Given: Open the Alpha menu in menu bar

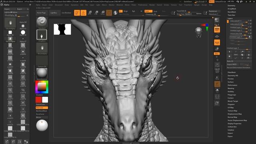Looking at the screenshot, I should 38,5.
